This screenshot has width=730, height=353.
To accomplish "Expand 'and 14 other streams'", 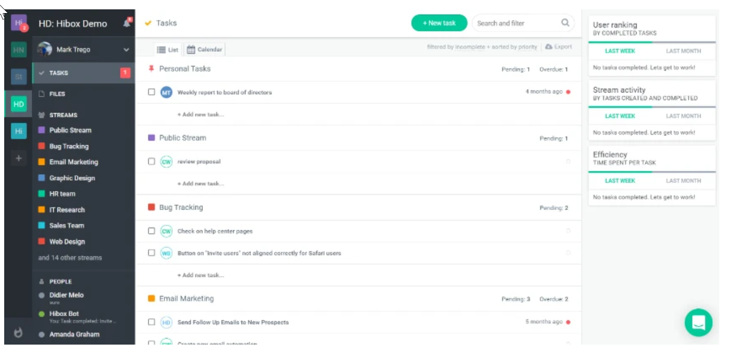I will [70, 257].
